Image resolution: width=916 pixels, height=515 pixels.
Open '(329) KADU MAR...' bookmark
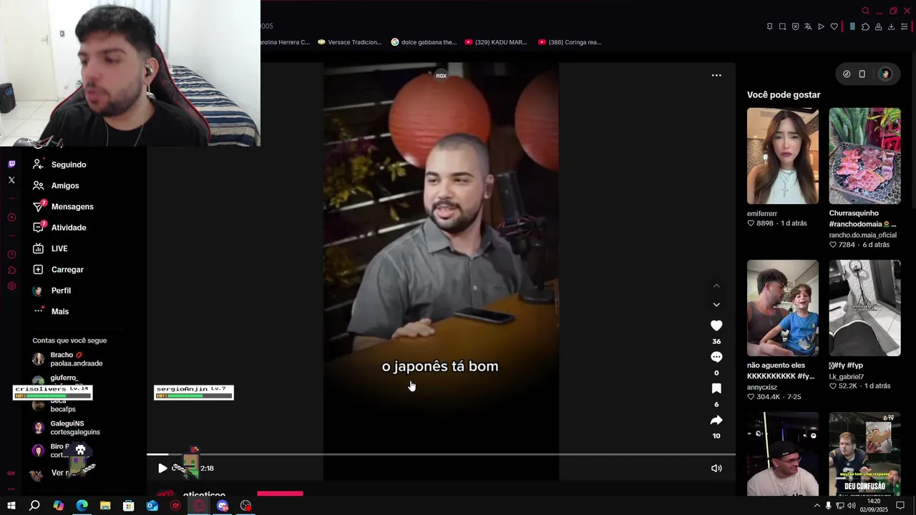point(496,42)
